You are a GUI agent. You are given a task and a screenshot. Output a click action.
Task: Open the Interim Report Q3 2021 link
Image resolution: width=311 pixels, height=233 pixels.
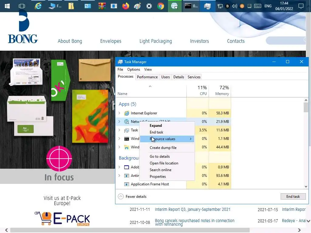click(x=193, y=209)
